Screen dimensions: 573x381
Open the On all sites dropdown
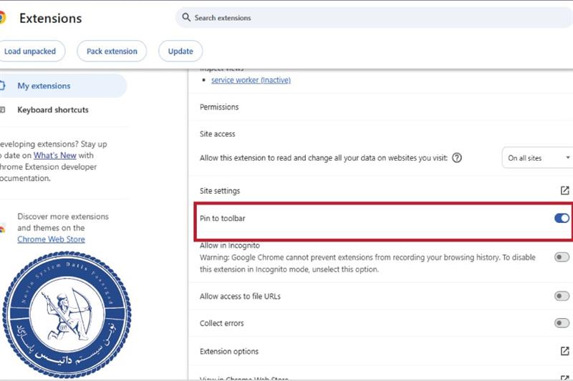tap(539, 158)
